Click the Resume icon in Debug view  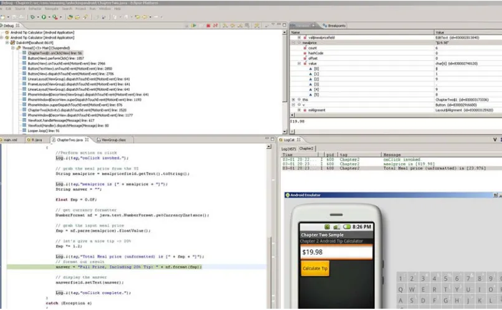coord(193,26)
